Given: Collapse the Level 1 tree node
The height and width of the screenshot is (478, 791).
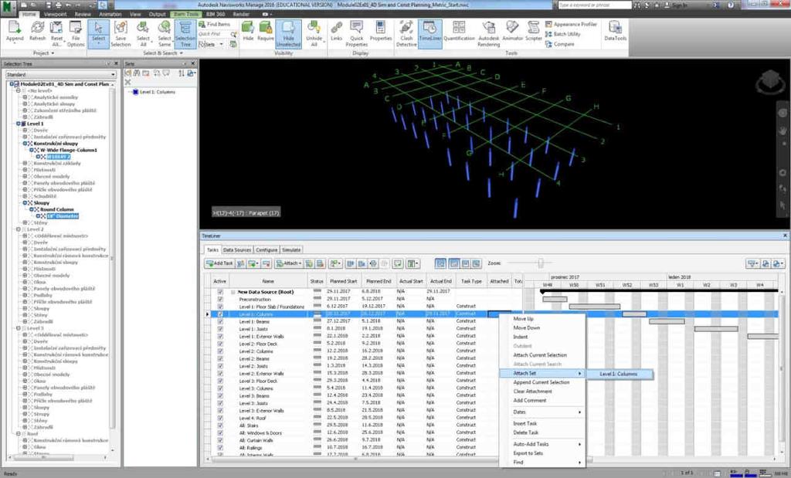Looking at the screenshot, I should [x=19, y=124].
